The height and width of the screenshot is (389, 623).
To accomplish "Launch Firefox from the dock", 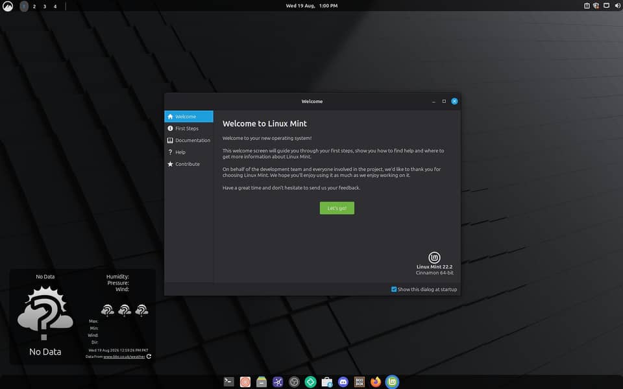I will (376, 382).
